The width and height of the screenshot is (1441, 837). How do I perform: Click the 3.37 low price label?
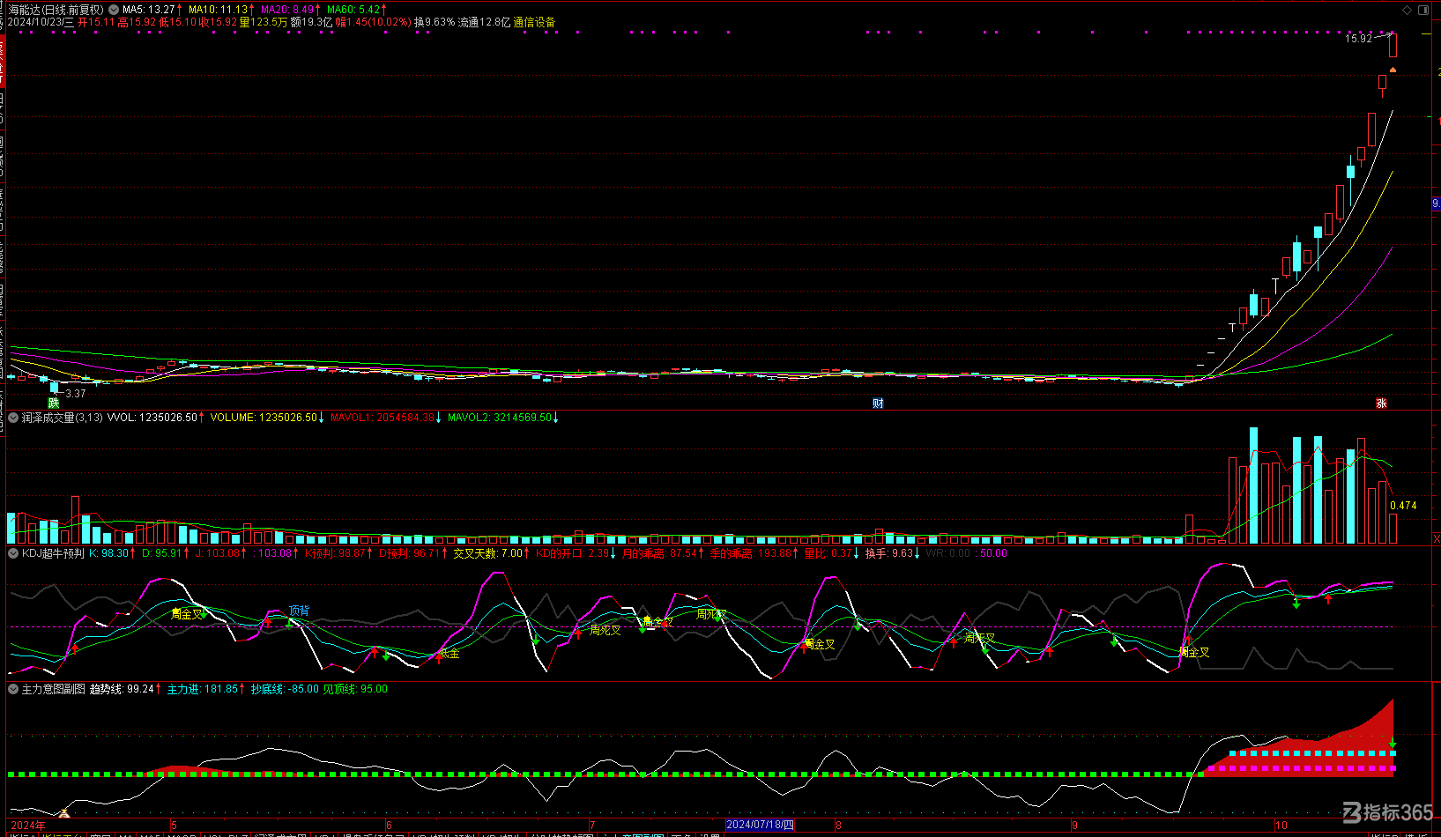76,394
